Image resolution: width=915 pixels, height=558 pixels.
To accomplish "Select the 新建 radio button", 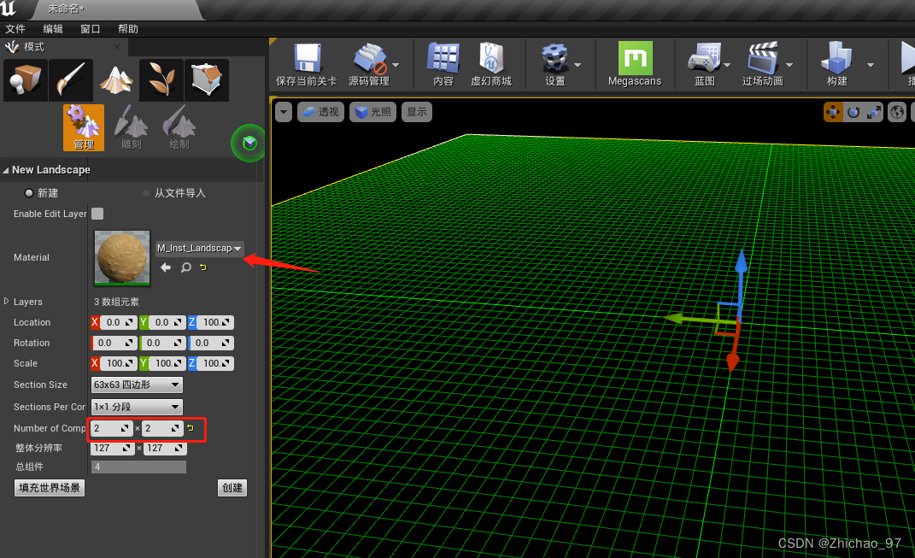I will tap(28, 193).
